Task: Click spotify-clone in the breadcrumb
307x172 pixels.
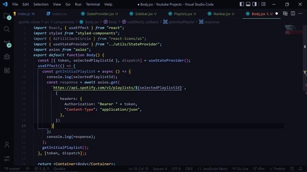Action: coord(29,22)
